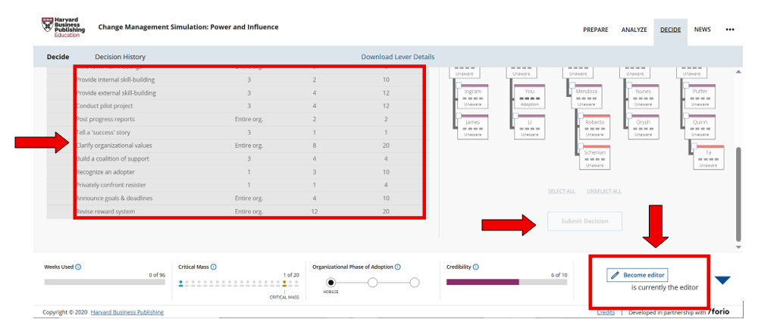Switch to the Decision History tab
Viewport: 758px width, 319px height.
[120, 57]
